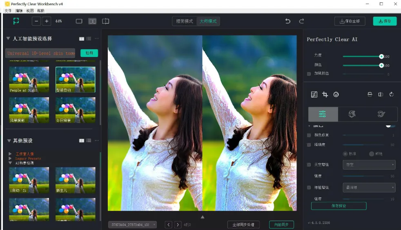Select the People at Night preset thumbnail

(29, 79)
